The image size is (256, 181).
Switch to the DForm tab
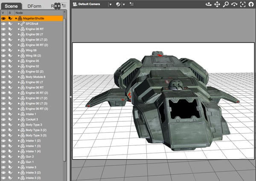(34, 6)
